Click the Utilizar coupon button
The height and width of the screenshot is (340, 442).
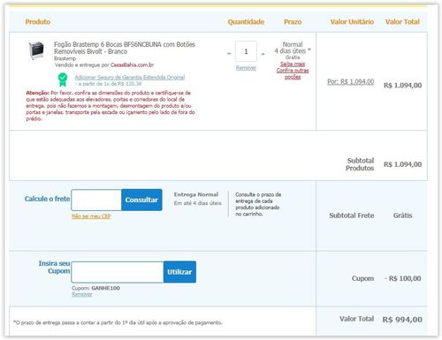(x=179, y=272)
